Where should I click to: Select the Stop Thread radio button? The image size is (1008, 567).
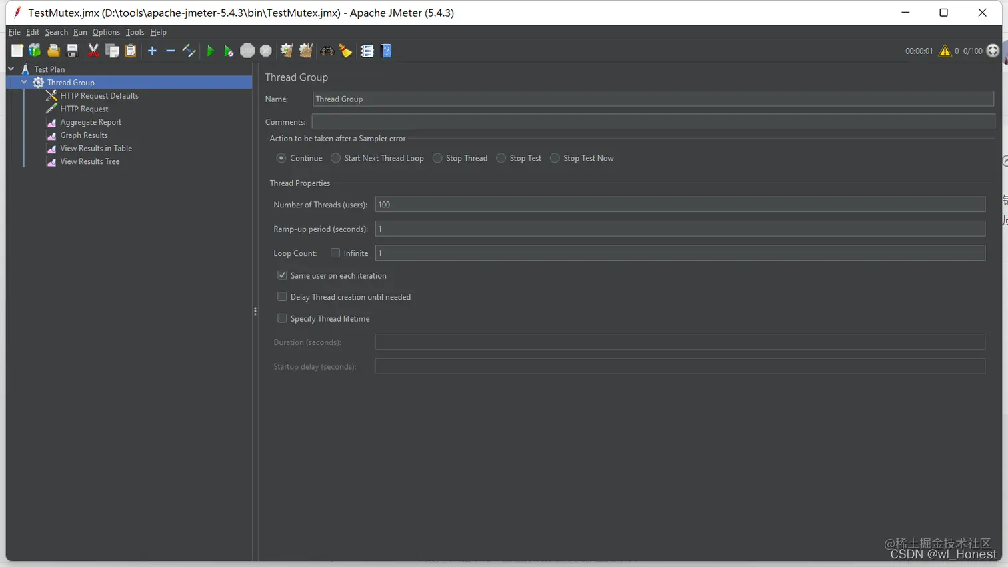pyautogui.click(x=437, y=158)
